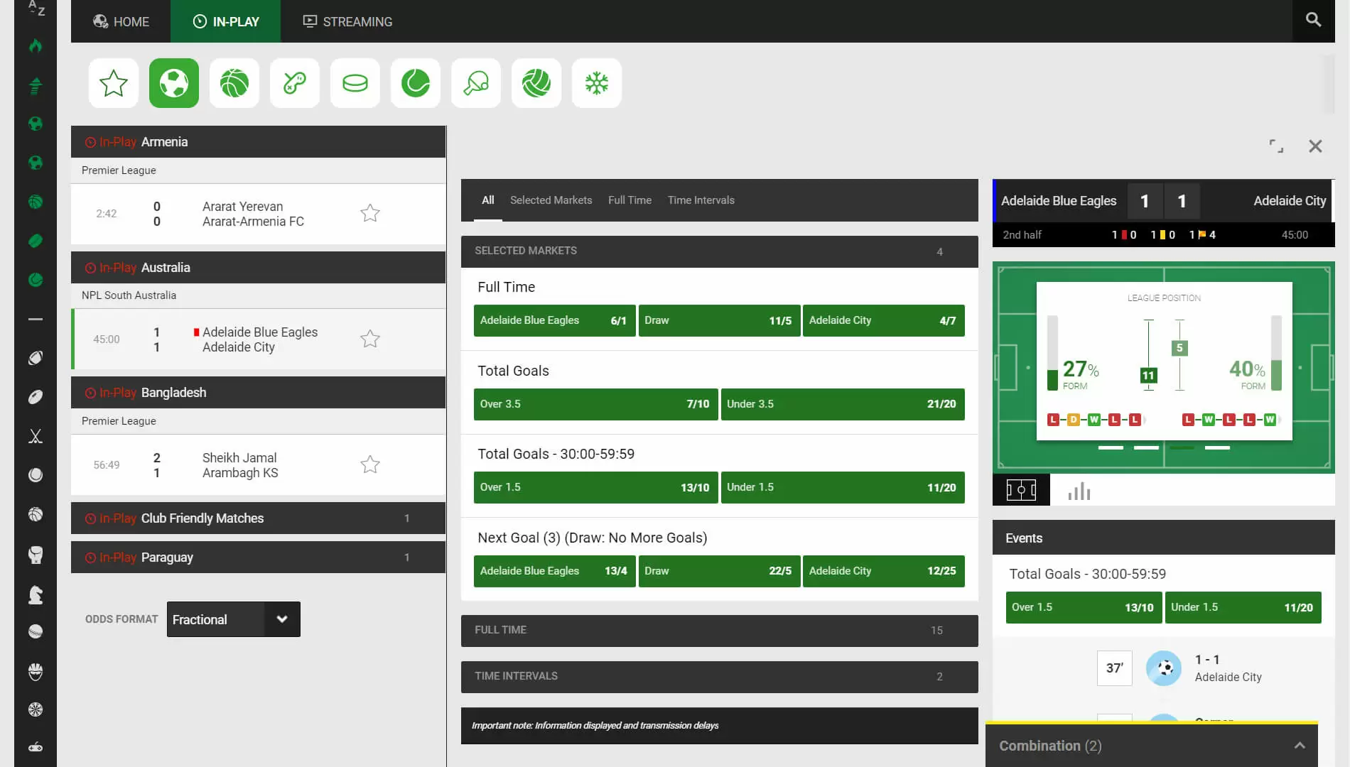
Task: Click the fourth carousel indicator on pitch widget
Action: tap(1217, 448)
